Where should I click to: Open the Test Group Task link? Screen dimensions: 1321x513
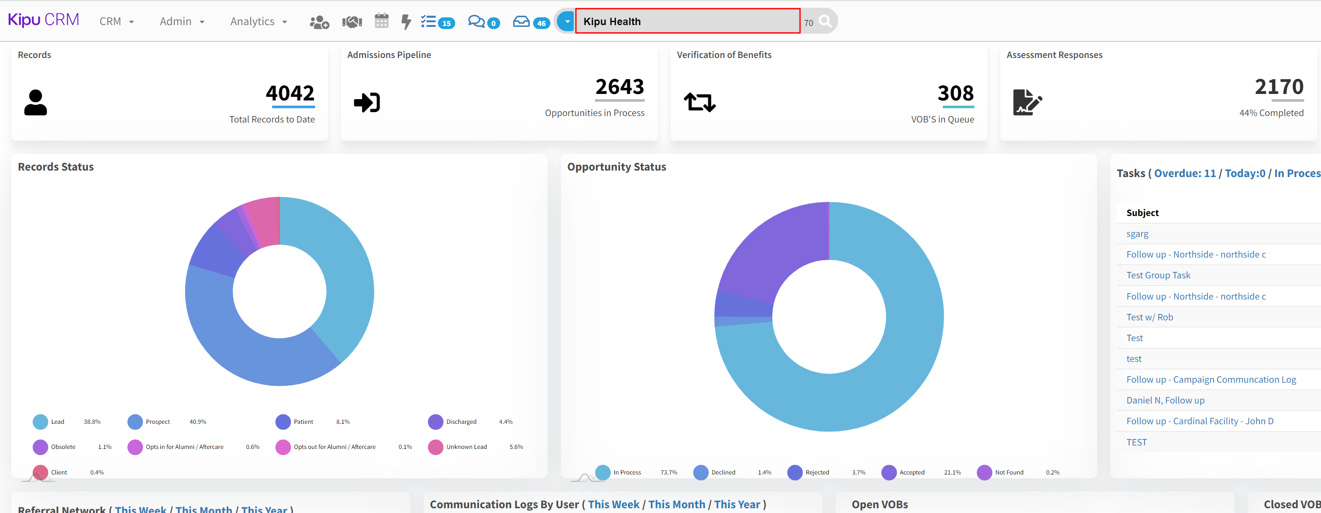click(x=1158, y=275)
